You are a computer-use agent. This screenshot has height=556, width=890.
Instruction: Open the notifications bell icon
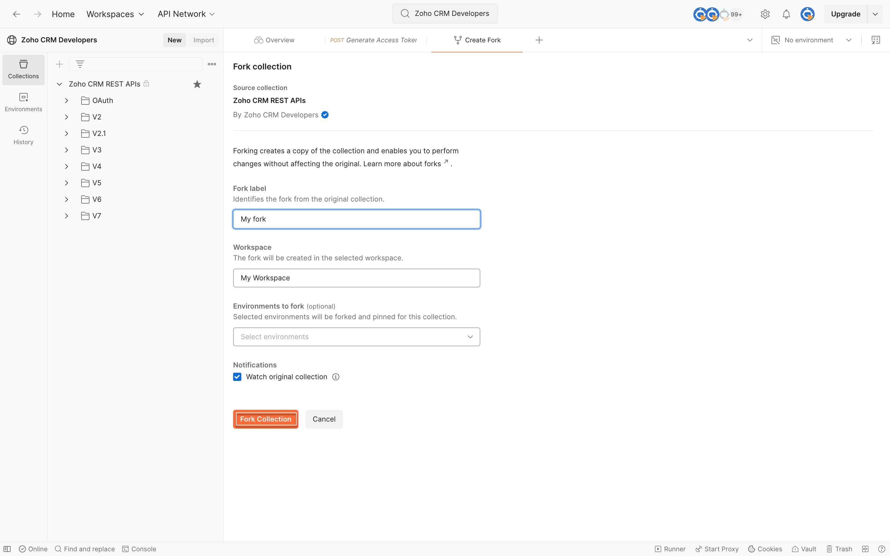(x=786, y=14)
